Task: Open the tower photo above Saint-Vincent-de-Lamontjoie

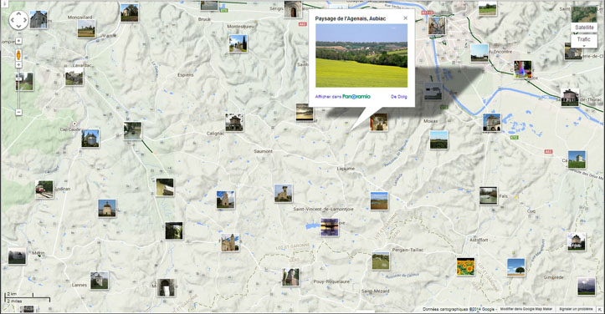Action: 283,194
